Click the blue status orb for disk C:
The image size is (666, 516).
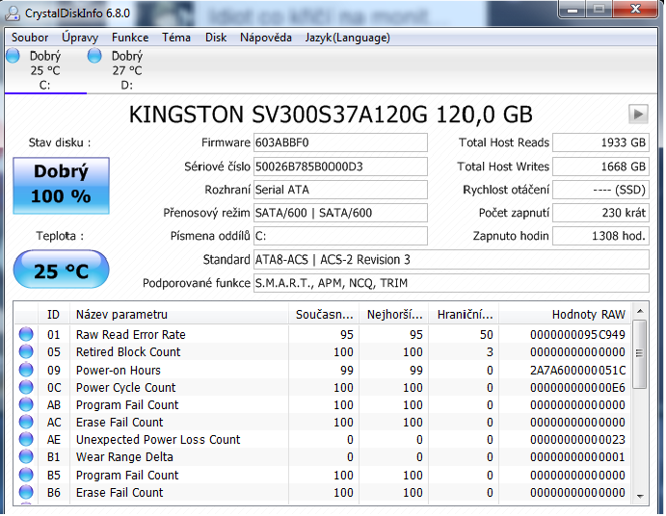(13, 56)
